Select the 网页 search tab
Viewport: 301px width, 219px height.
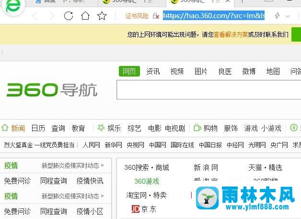click(129, 71)
